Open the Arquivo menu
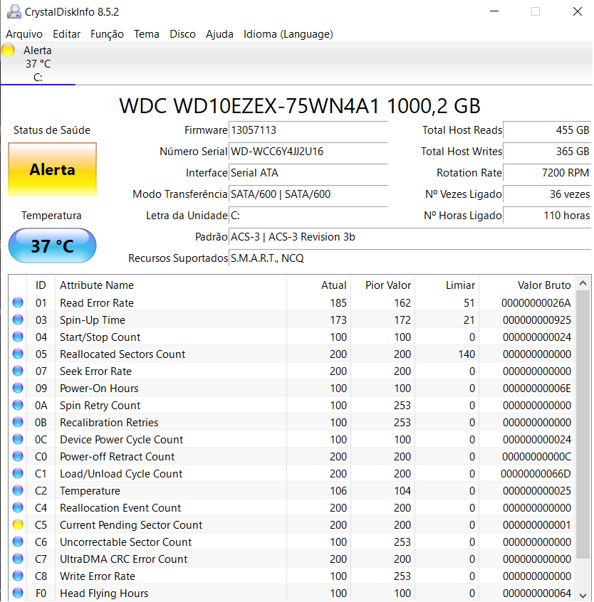The height and width of the screenshot is (602, 594). coord(24,34)
